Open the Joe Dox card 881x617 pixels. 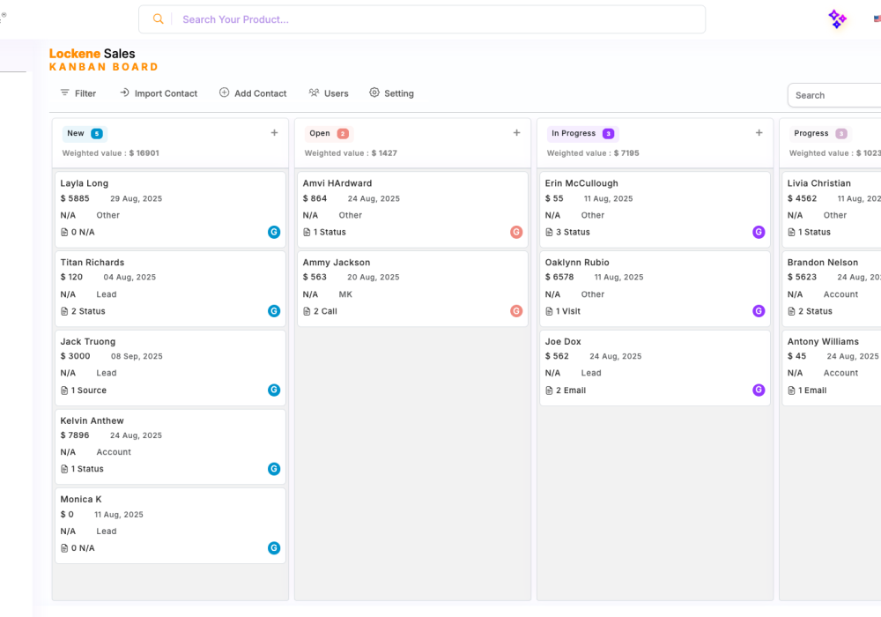tap(655, 368)
